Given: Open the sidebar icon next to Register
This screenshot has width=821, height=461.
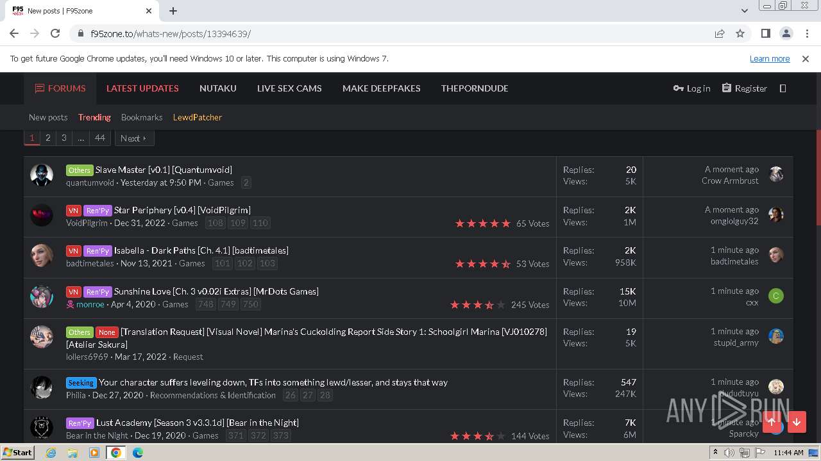Looking at the screenshot, I should click(783, 88).
